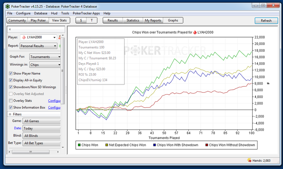Click the player icon beside the LYAH2000 dropdown
283x169 pixels.
point(59,37)
